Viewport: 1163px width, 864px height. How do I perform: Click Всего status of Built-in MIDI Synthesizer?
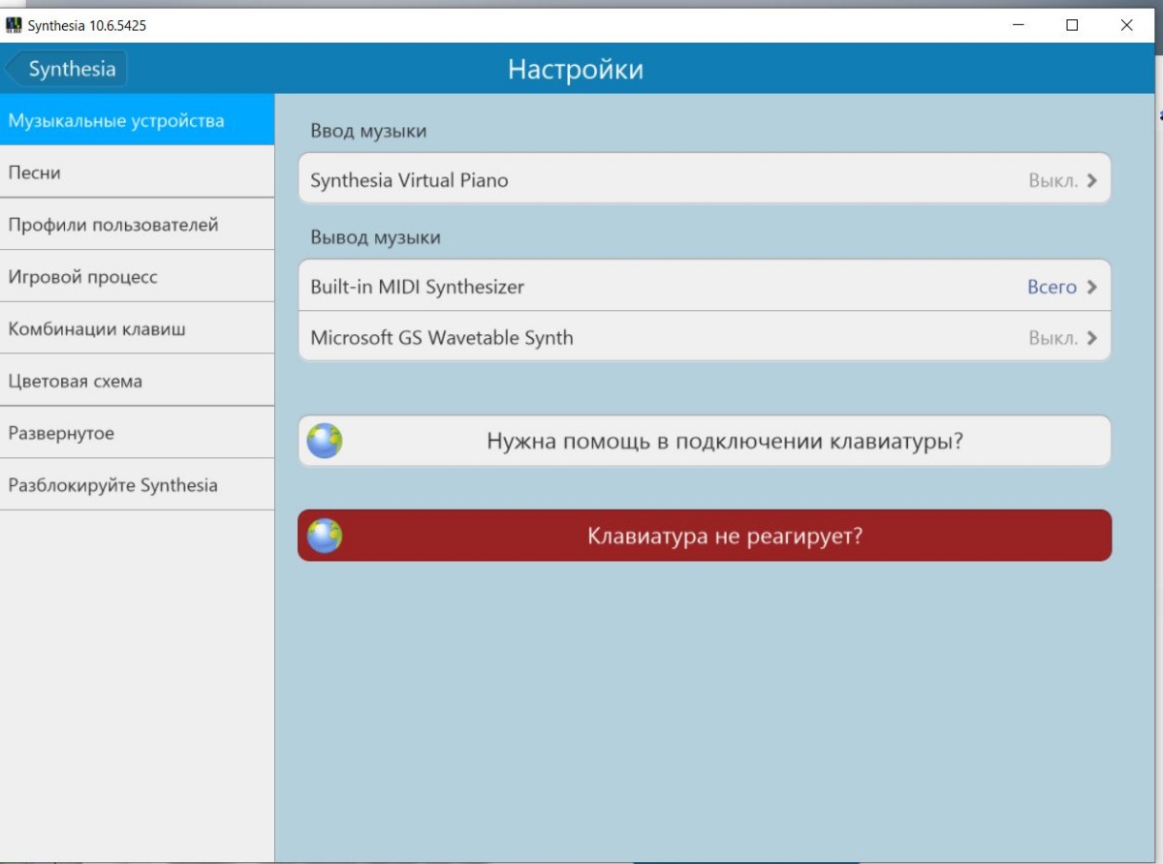(x=1052, y=287)
